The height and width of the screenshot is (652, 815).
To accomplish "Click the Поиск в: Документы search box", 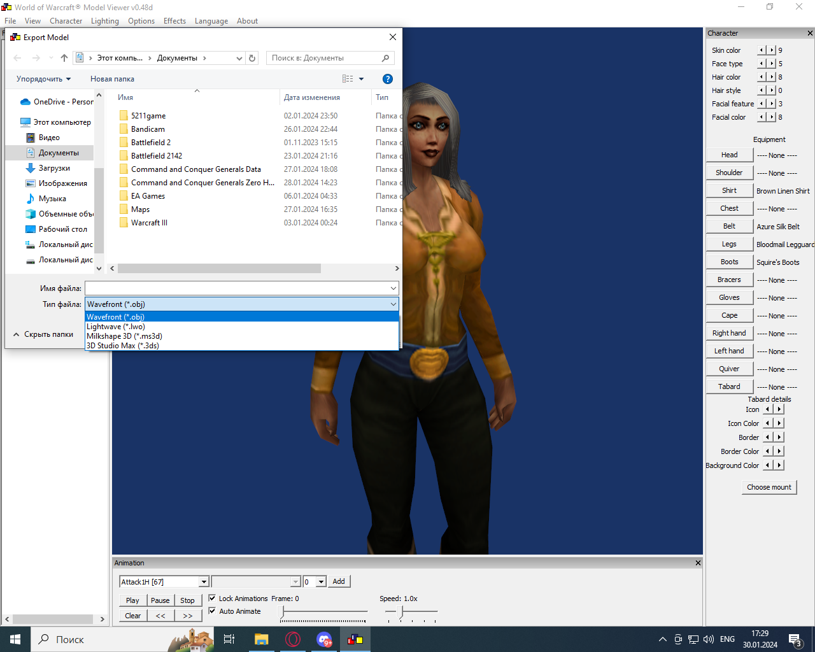I will click(x=330, y=58).
